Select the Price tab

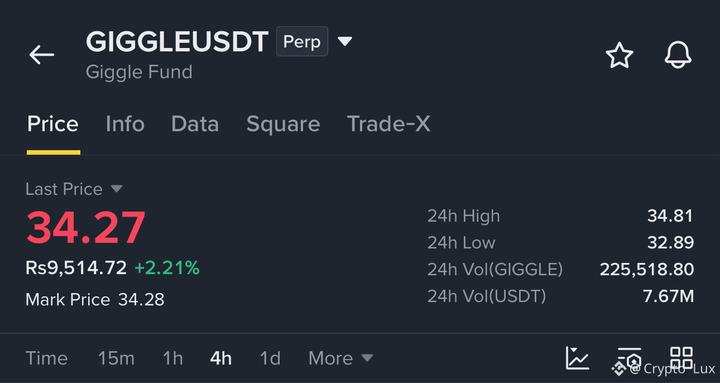point(53,124)
